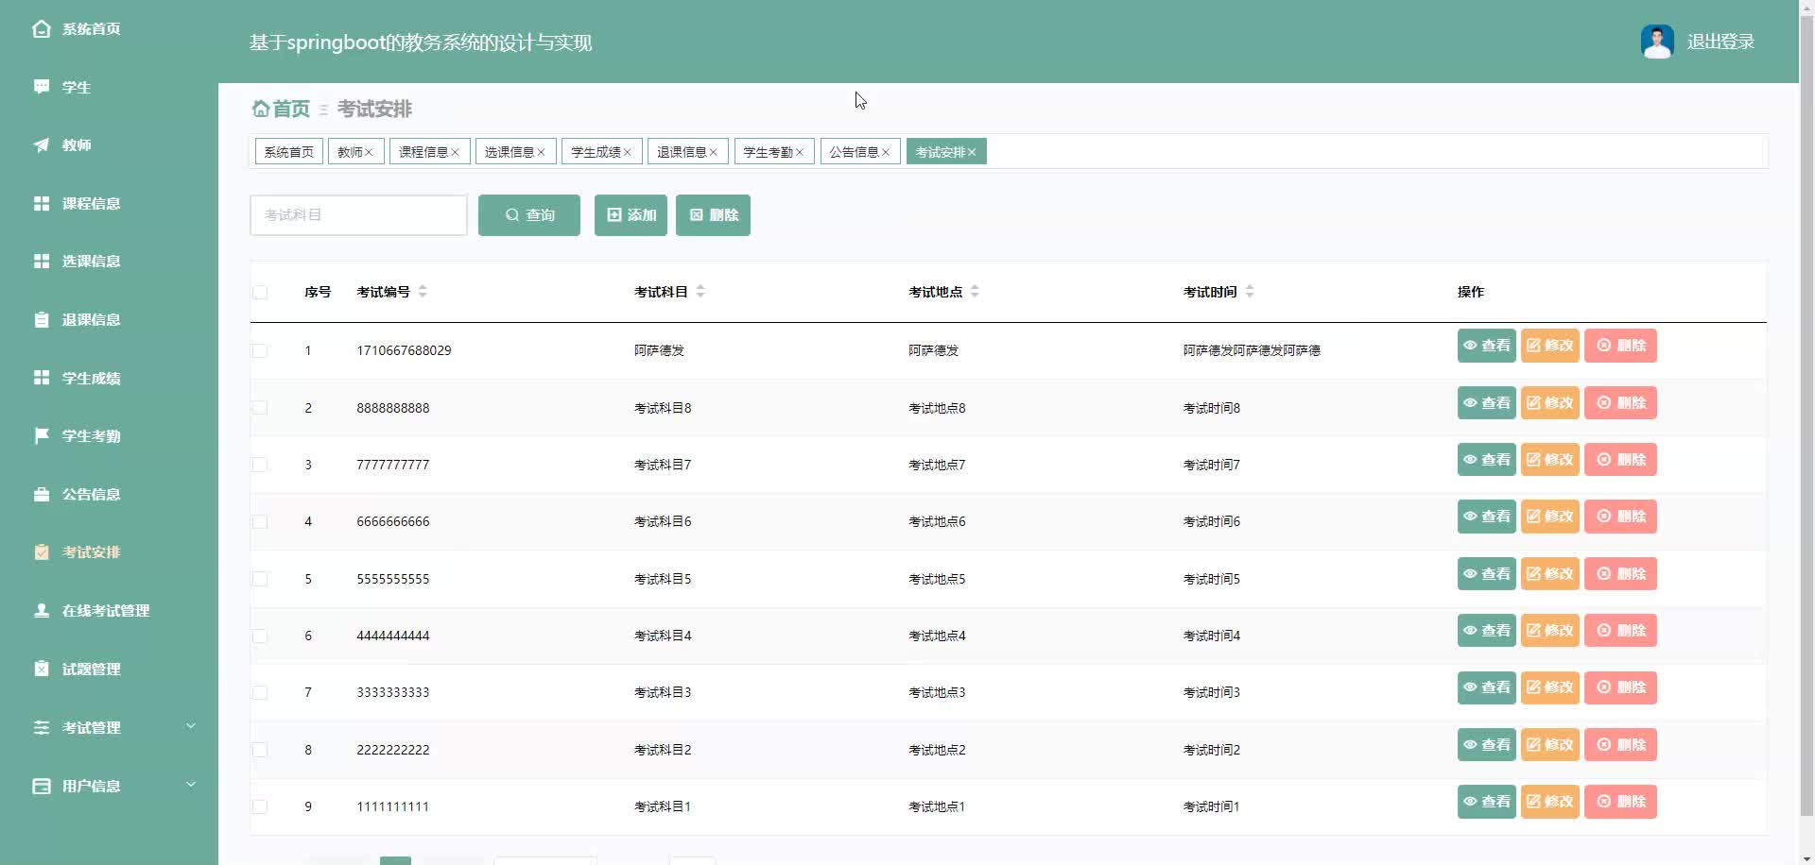Switch to the 课程信息 tab
This screenshot has height=865, width=1815.
pos(429,152)
